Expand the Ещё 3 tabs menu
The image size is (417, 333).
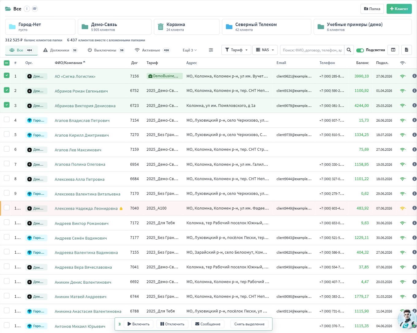190,50
